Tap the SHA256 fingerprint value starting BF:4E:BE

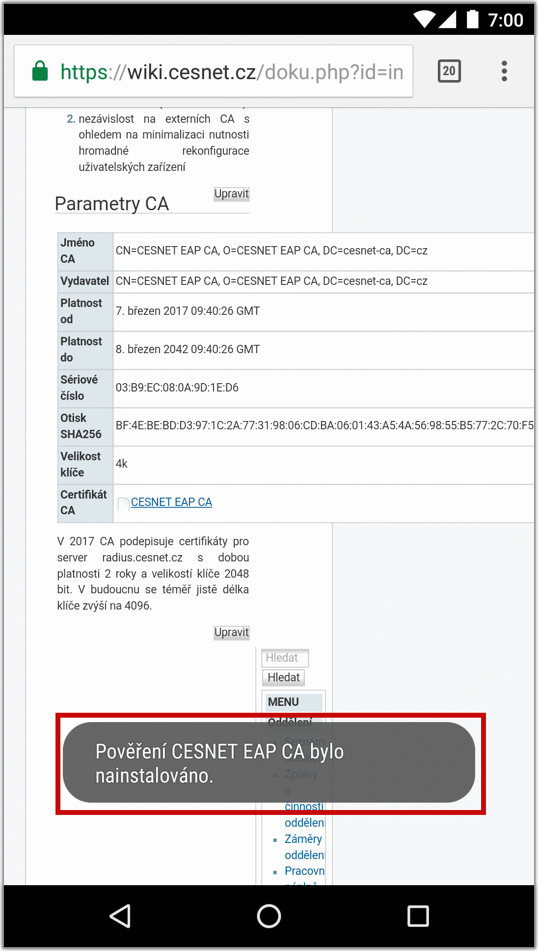click(324, 425)
